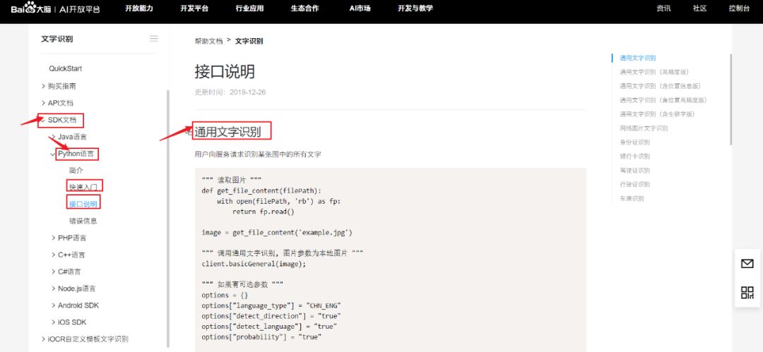Collapse the SDK文档 section

click(x=43, y=120)
